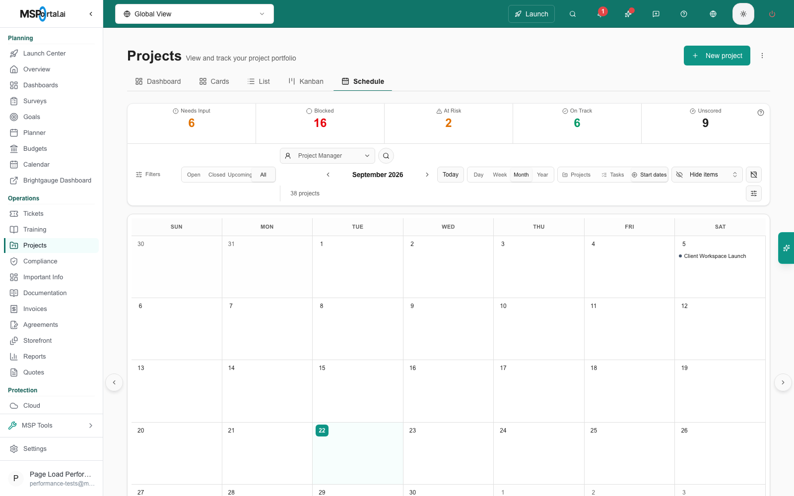Switch calendar to Week view
794x496 pixels.
coord(500,175)
